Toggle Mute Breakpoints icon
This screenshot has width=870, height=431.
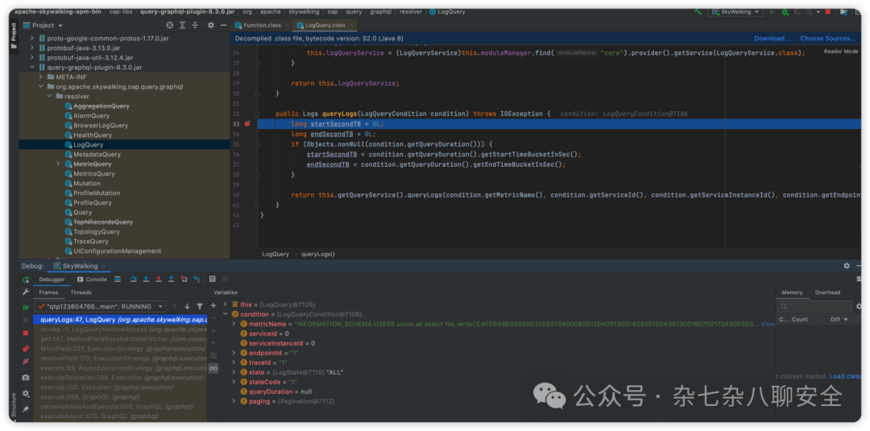coord(26,362)
